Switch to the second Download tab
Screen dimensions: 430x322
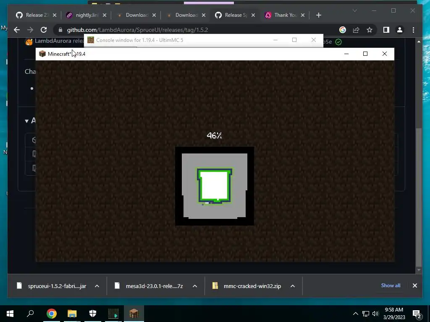[x=186, y=15]
